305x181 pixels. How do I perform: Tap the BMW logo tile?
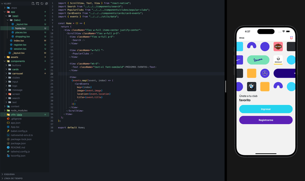[x=252, y=86]
